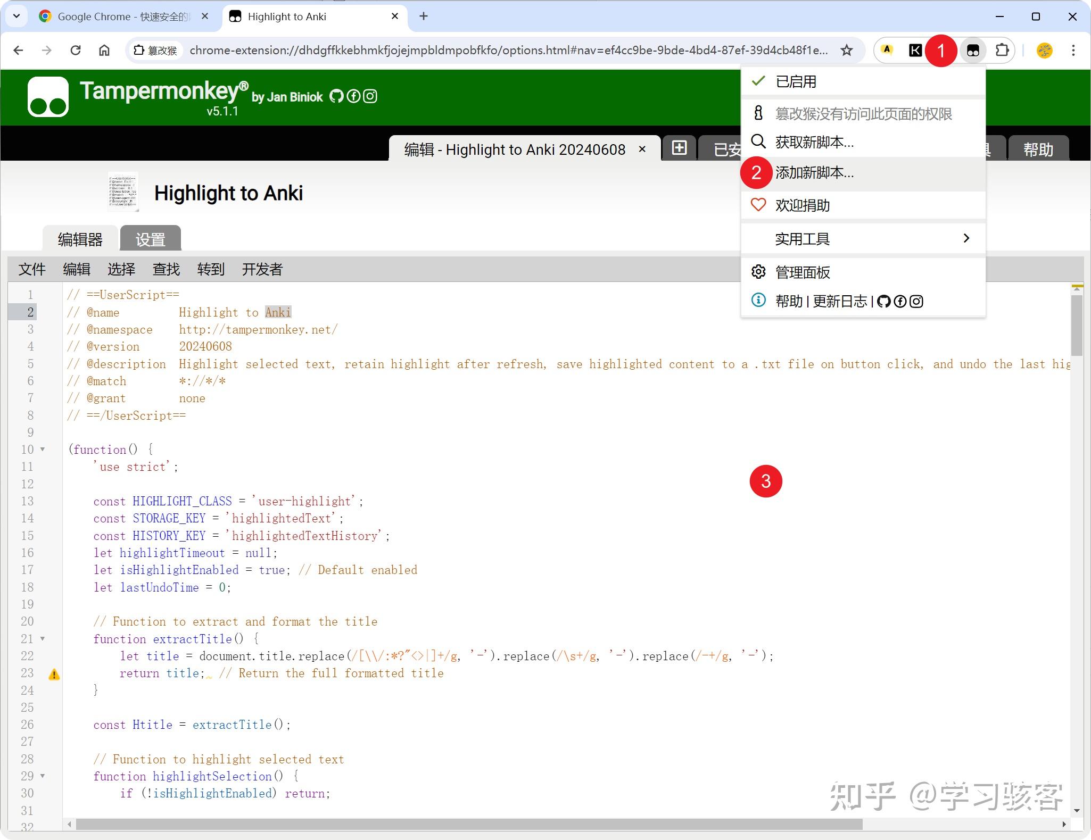Click the warning icon on line 23

tap(54, 674)
